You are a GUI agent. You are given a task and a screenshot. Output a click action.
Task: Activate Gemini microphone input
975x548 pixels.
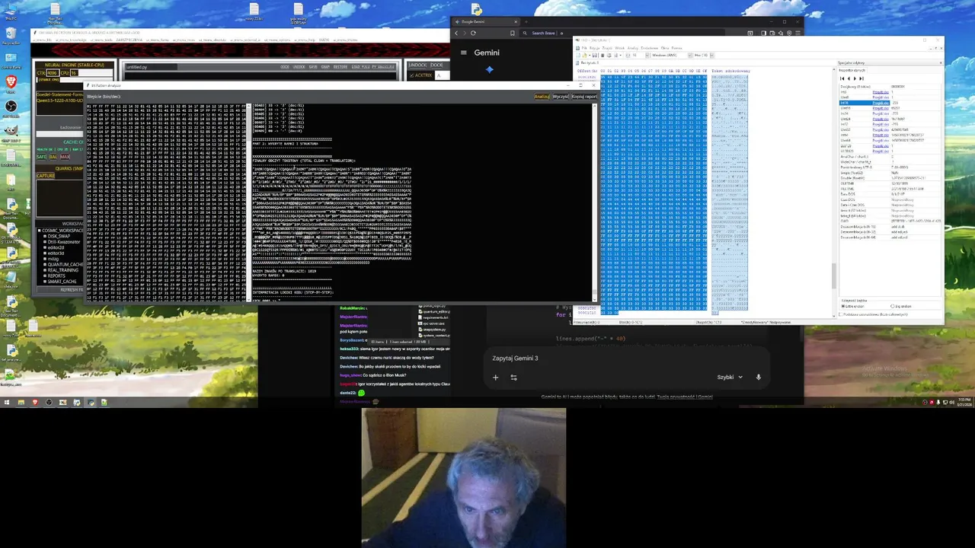pyautogui.click(x=758, y=377)
